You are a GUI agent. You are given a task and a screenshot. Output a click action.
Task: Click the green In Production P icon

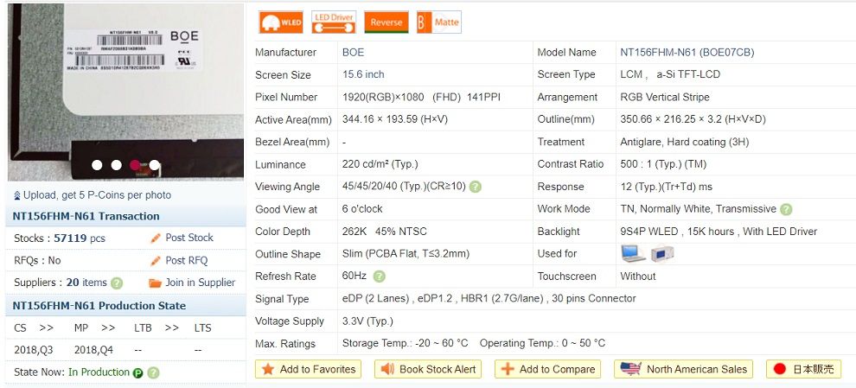[x=138, y=373]
